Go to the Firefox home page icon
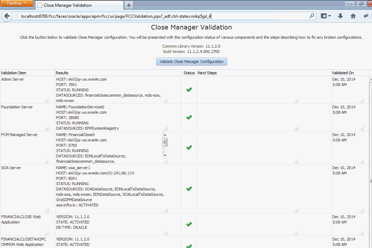 click(353, 16)
